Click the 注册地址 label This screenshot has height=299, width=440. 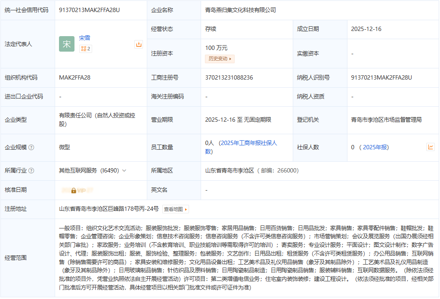pos(15,209)
